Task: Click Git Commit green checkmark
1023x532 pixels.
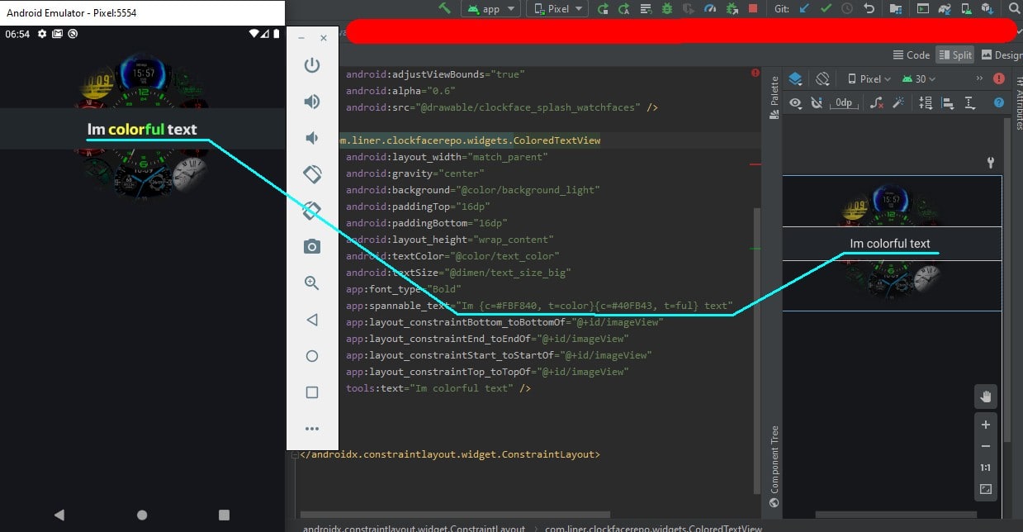Action: click(x=826, y=9)
